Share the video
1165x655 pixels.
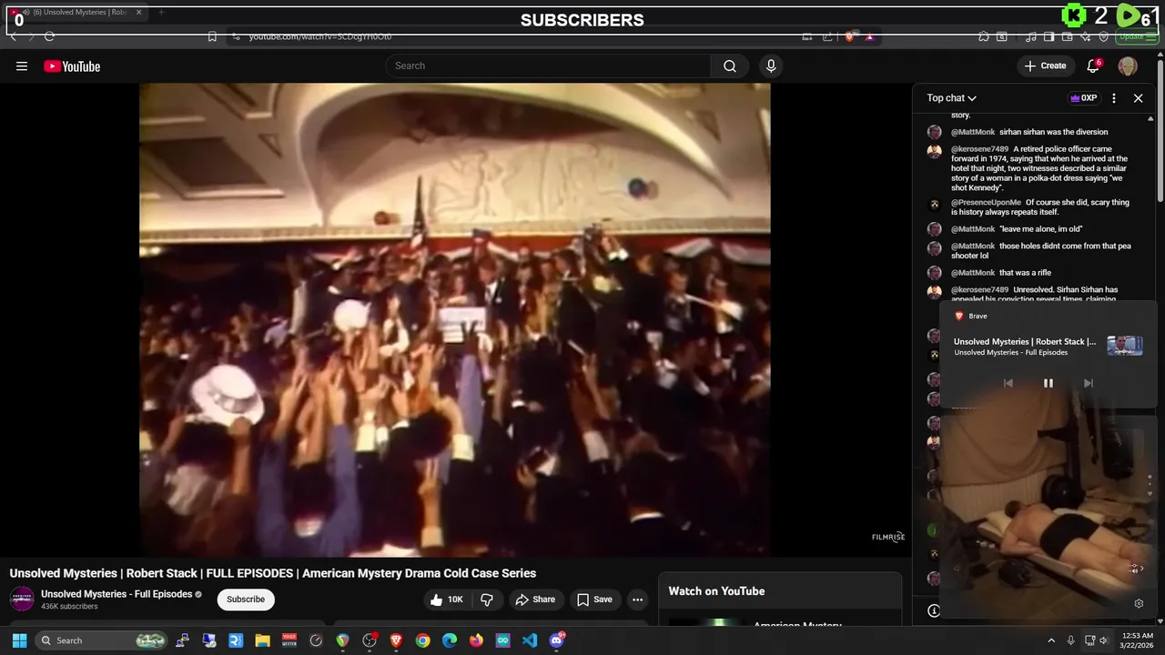point(534,600)
